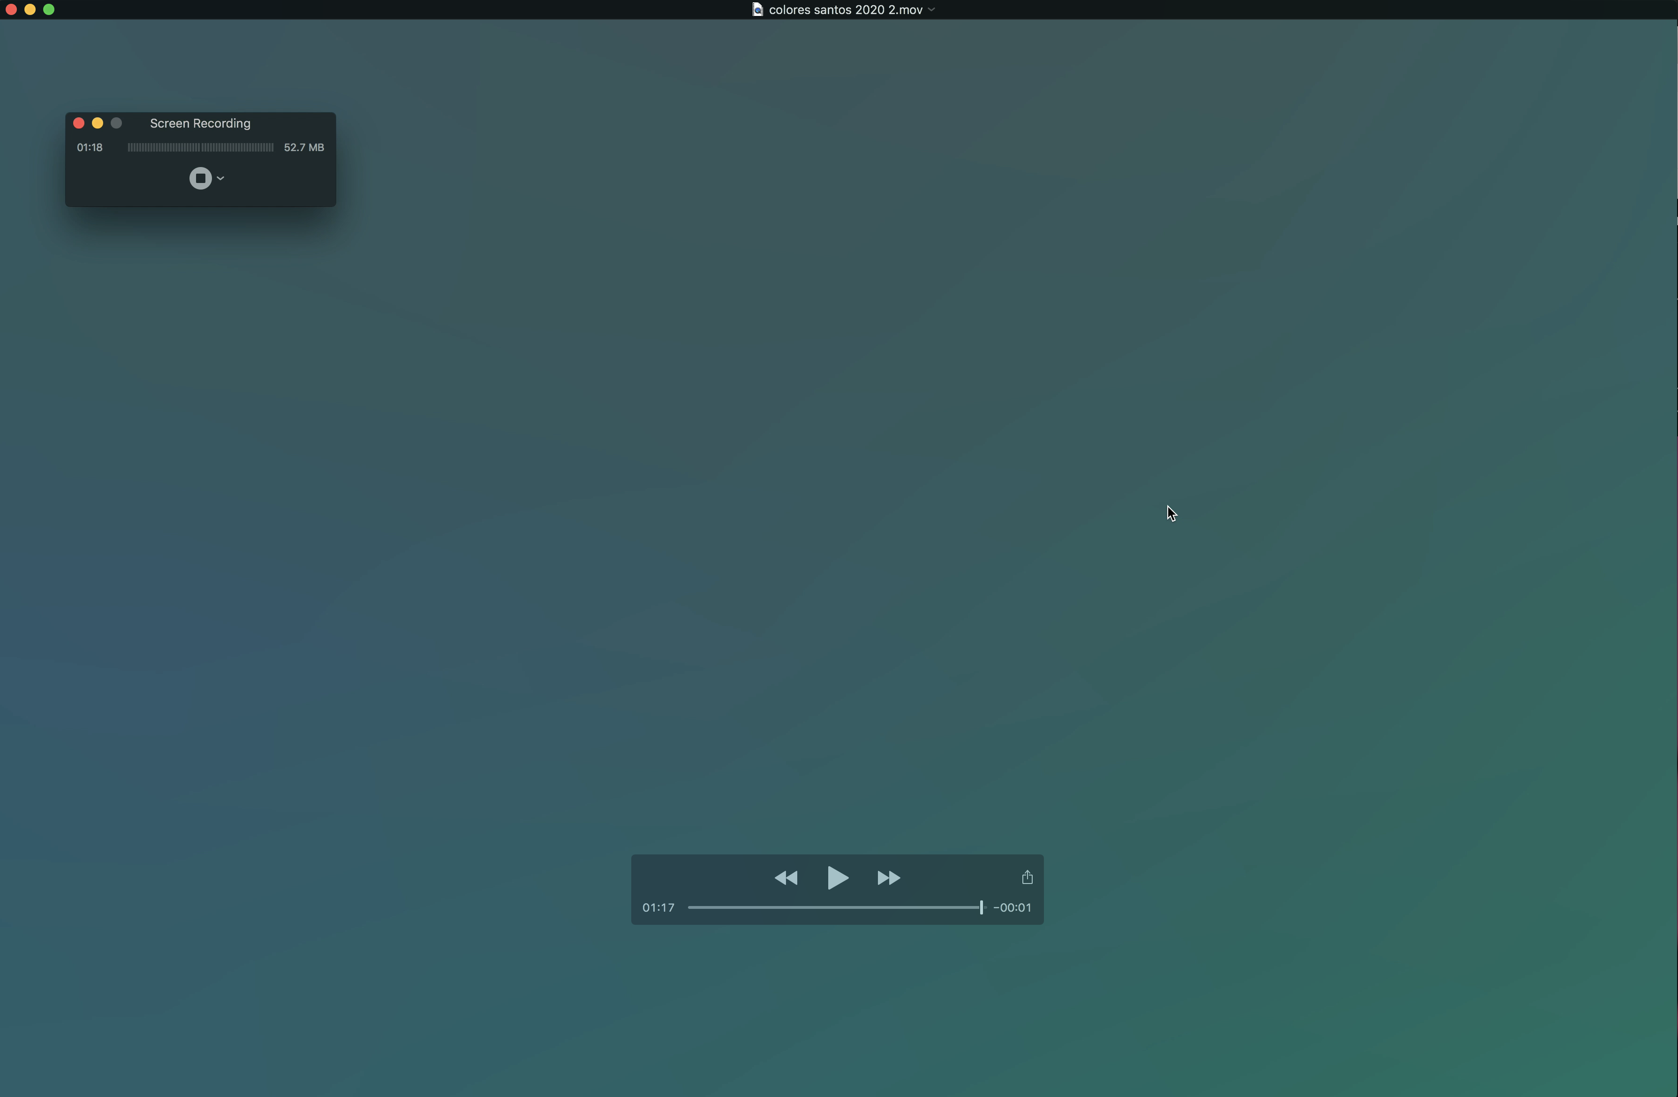This screenshot has height=1097, width=1678.
Task: Open the share icon in playback bar
Action: [1027, 877]
